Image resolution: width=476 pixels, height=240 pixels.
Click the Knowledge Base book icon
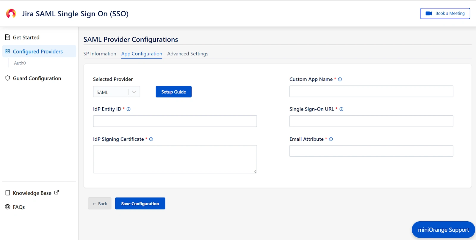coord(8,193)
